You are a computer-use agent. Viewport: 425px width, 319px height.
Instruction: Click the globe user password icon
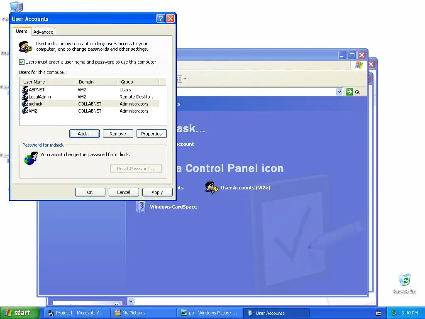(x=31, y=158)
